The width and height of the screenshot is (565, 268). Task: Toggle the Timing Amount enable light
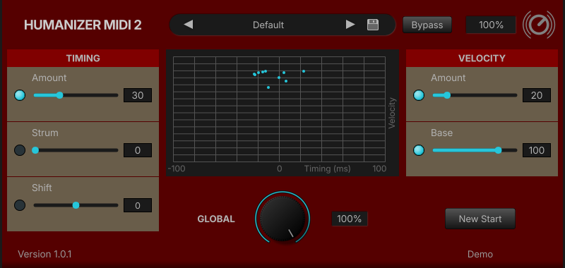20,95
